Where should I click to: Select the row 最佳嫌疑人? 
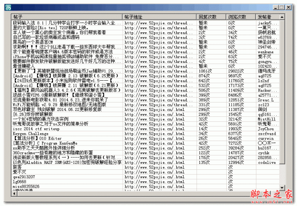pos(145,66)
